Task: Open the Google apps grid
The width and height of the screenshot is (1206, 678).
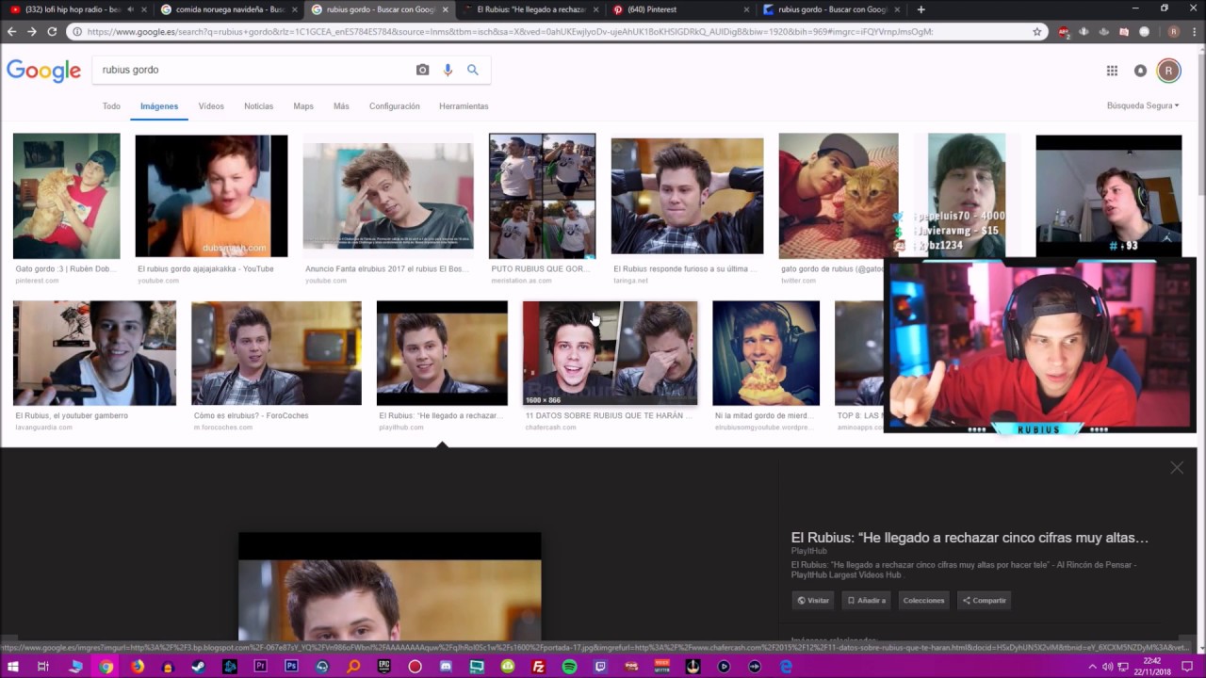Action: [1112, 71]
